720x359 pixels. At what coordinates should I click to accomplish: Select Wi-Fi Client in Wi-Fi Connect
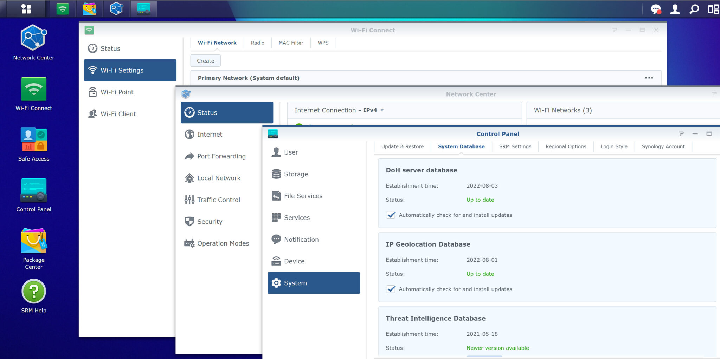(130, 114)
